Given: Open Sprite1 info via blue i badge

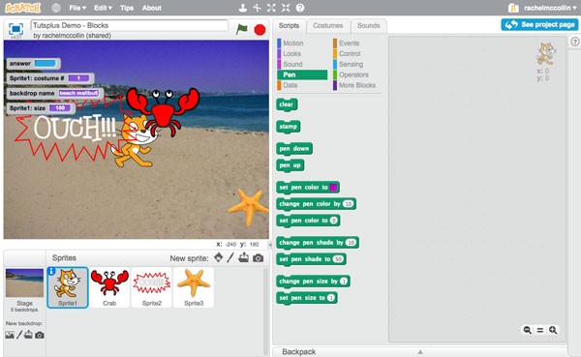Looking at the screenshot, I should pyautogui.click(x=51, y=271).
